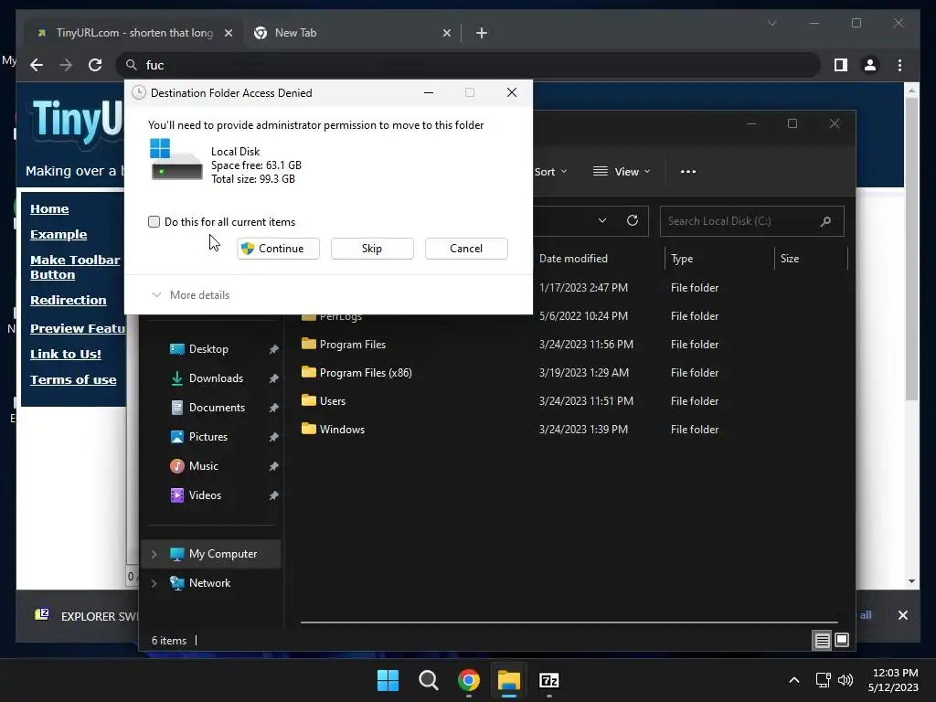
Task: Click Explorer refresh button
Action: [633, 221]
